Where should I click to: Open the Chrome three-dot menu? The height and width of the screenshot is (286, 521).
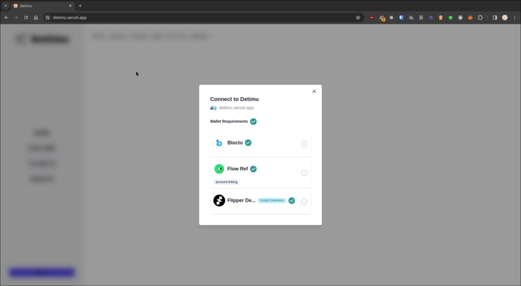click(515, 17)
